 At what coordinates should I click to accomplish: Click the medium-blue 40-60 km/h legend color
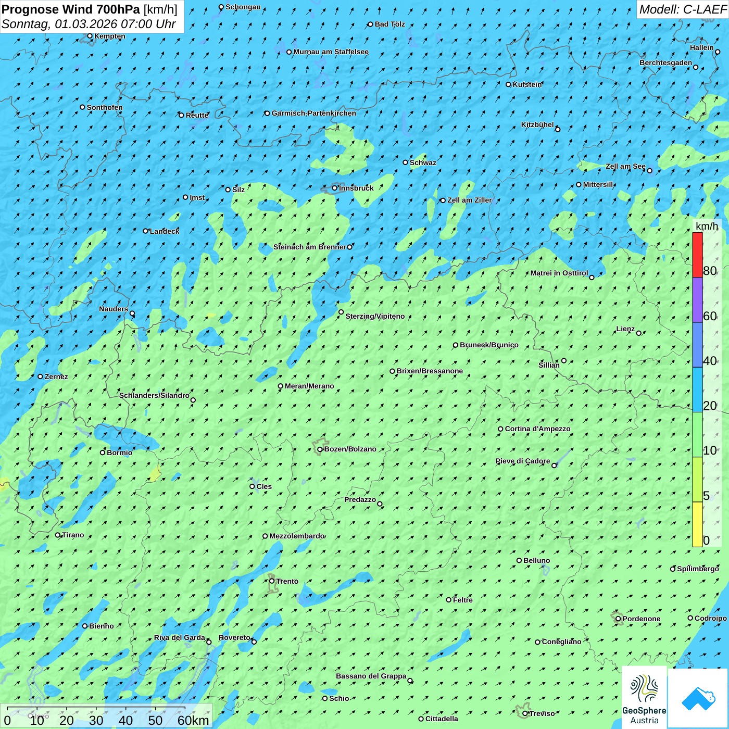point(697,345)
